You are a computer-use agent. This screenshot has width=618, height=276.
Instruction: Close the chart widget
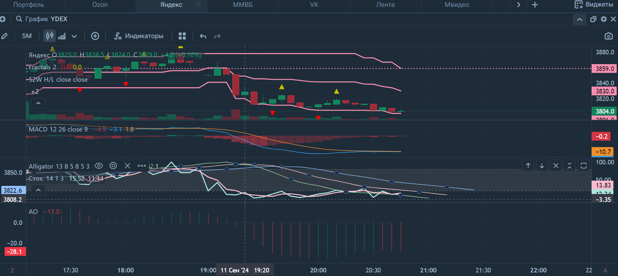[613, 19]
